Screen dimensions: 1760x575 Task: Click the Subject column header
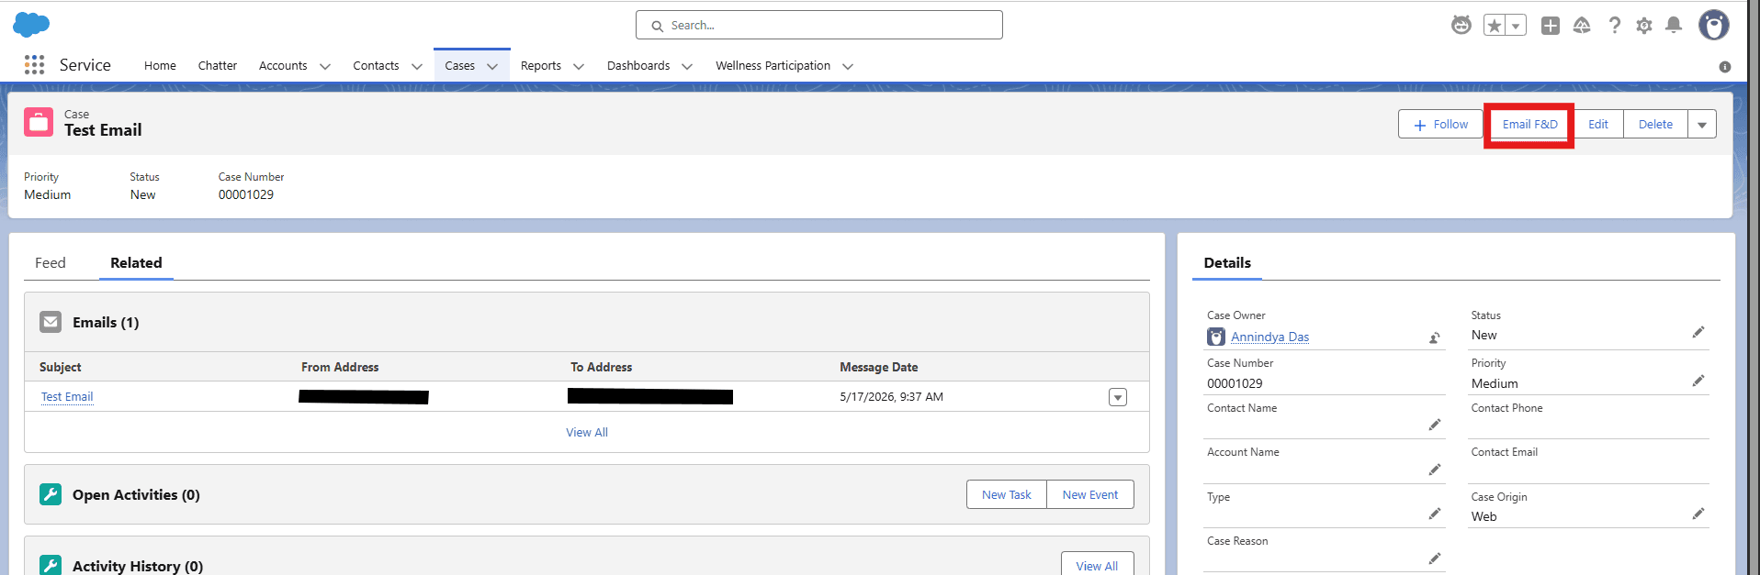tap(61, 367)
